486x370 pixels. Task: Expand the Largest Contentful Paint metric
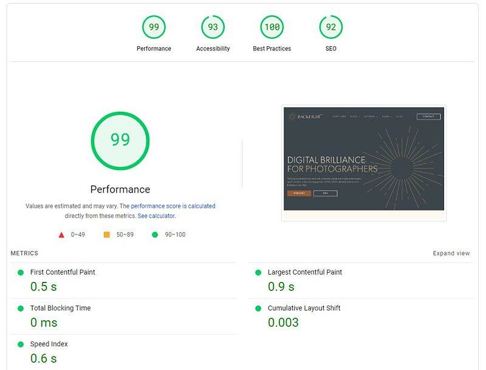click(x=304, y=272)
